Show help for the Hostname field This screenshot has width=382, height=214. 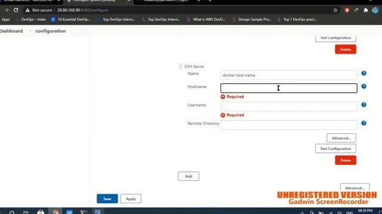(x=363, y=86)
